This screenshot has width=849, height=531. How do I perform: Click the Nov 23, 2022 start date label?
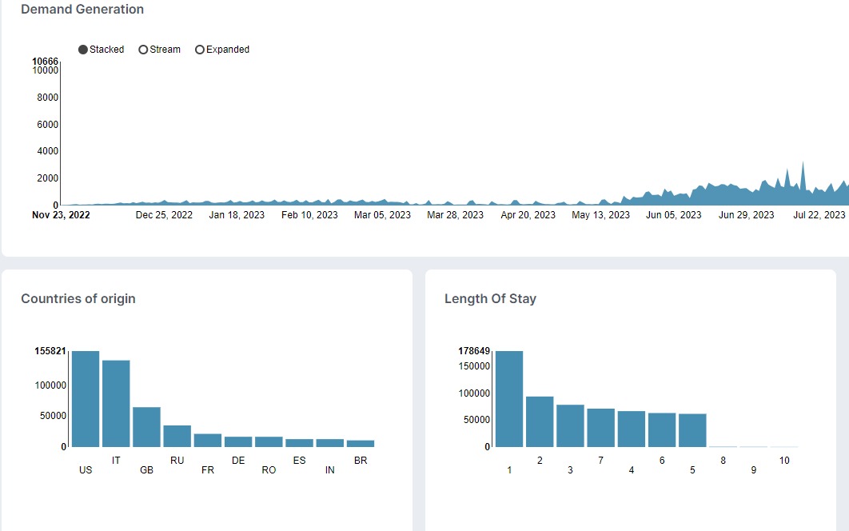[62, 215]
